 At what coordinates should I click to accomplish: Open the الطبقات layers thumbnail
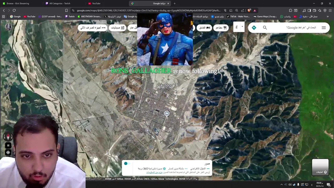[320, 167]
